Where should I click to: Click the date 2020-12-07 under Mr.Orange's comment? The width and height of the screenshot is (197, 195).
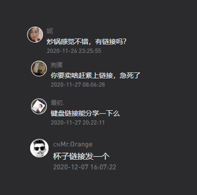point(71,167)
